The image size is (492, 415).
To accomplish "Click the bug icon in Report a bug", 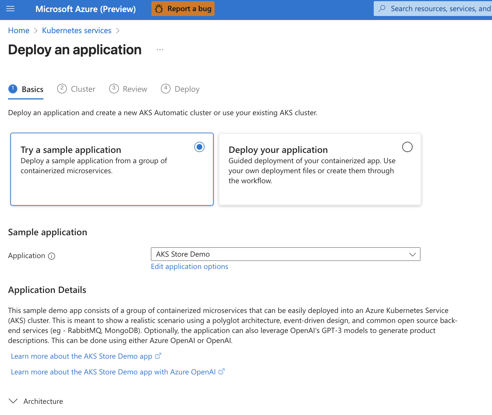I will 159,9.
